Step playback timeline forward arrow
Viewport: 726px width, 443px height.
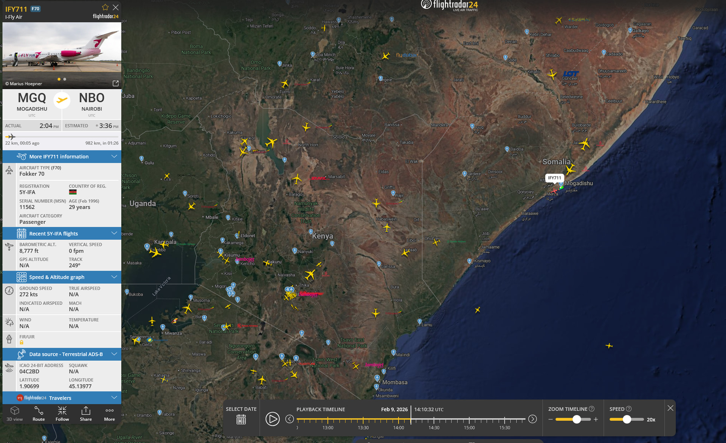[x=532, y=419]
